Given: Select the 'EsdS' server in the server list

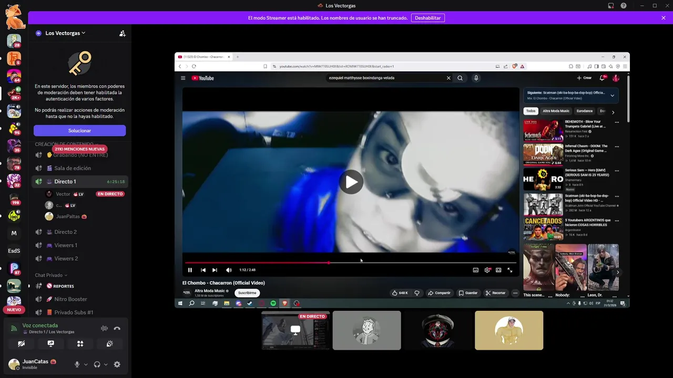Looking at the screenshot, I should [14, 251].
